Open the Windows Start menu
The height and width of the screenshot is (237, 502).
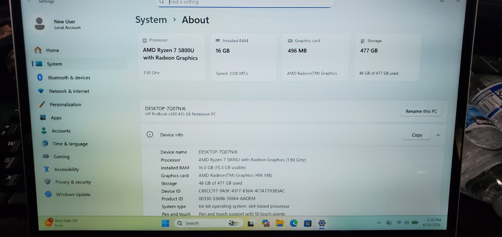coord(165,223)
